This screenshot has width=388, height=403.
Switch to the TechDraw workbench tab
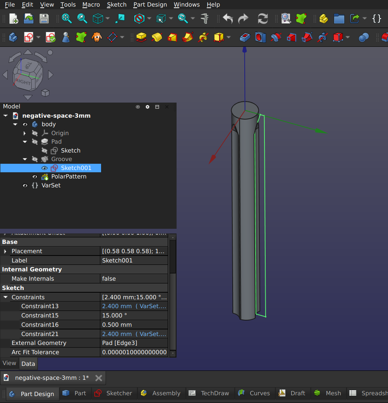[209, 393]
